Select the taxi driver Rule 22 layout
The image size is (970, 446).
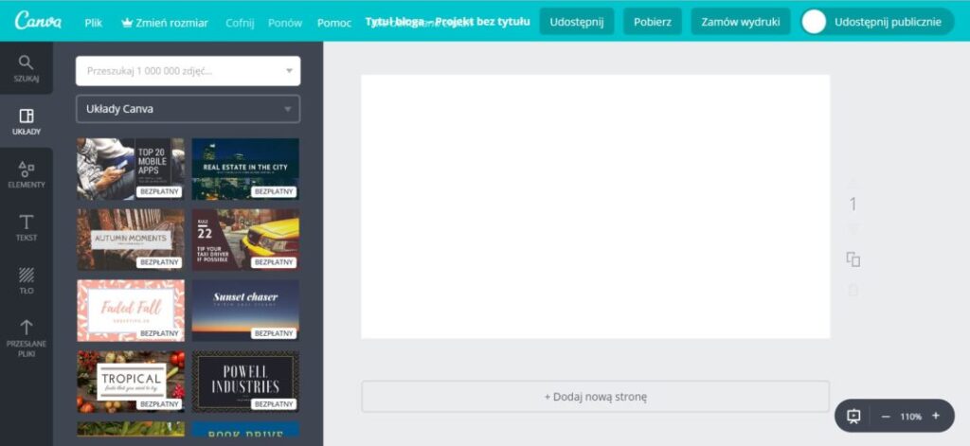(x=245, y=240)
